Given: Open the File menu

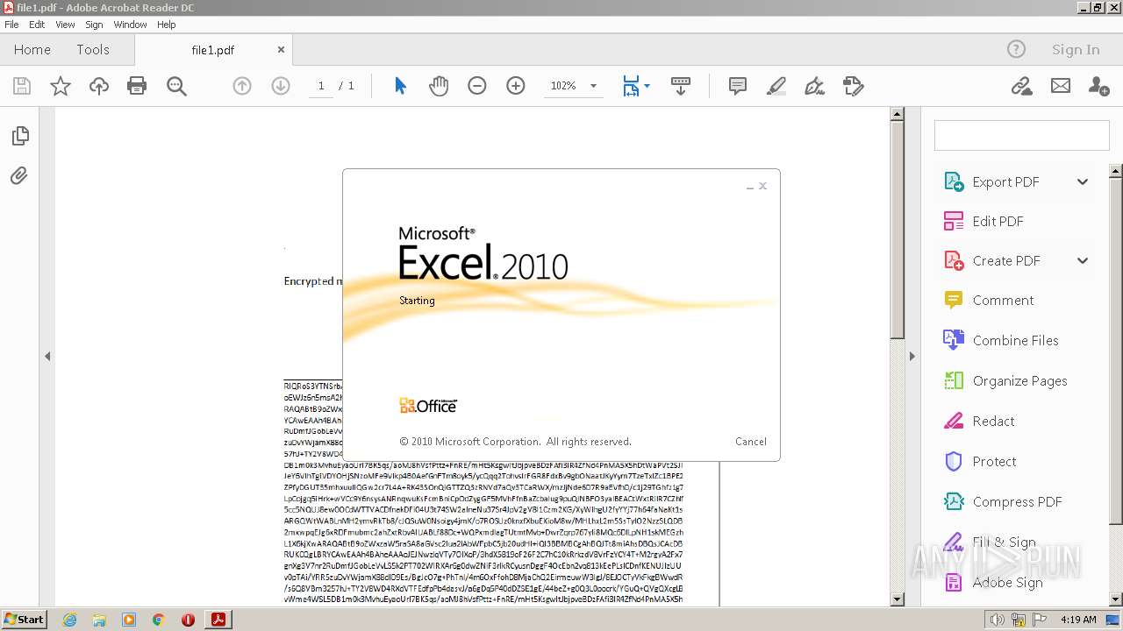Looking at the screenshot, I should [12, 25].
